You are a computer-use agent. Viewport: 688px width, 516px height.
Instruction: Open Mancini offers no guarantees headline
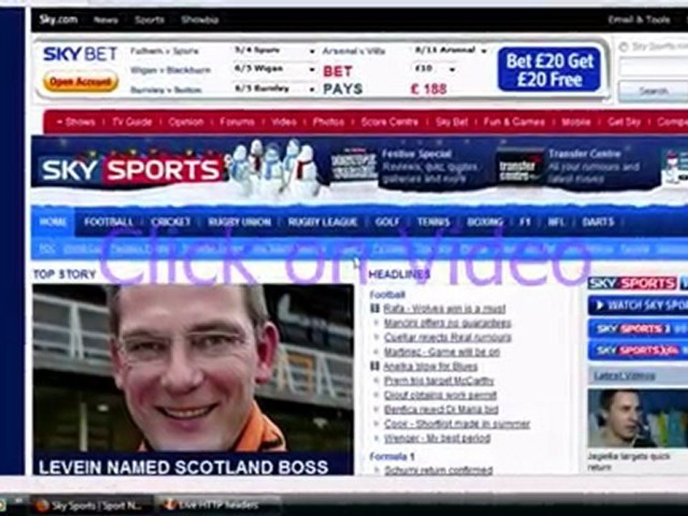click(447, 323)
